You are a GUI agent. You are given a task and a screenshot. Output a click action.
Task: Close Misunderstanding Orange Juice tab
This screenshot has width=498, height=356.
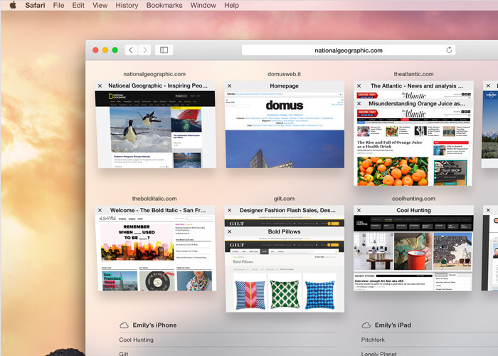359,104
